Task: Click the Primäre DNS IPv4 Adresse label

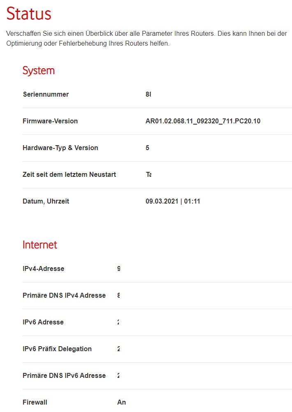Action: click(x=64, y=296)
